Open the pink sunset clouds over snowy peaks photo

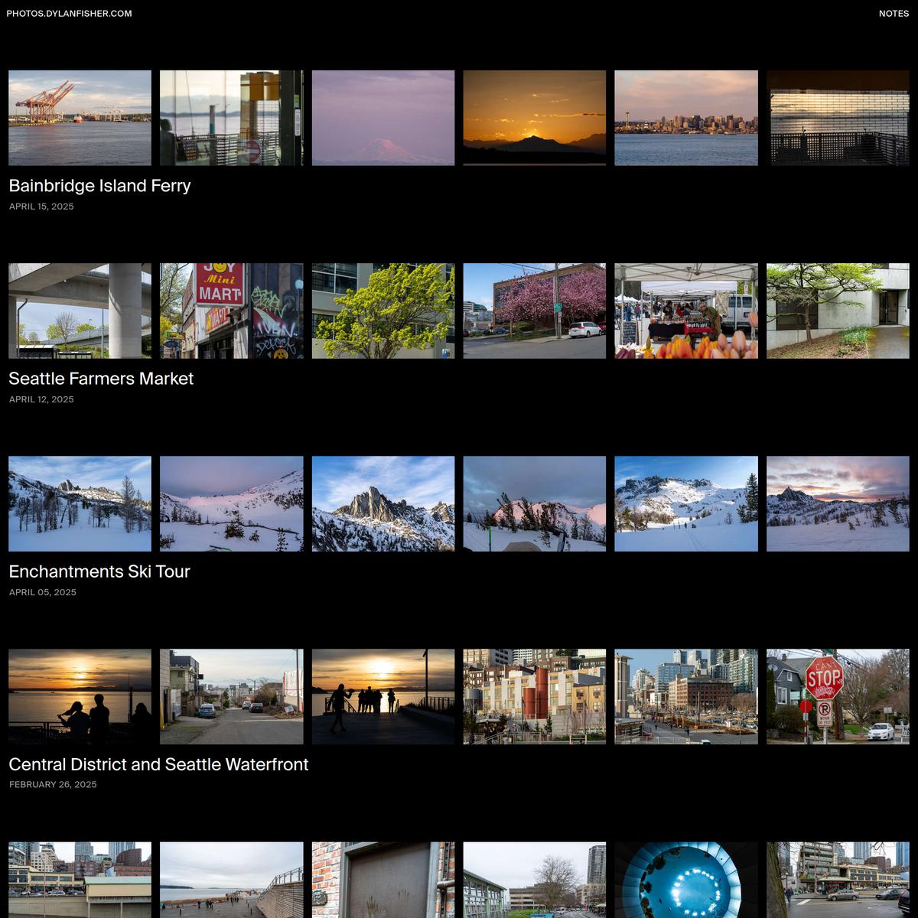pyautogui.click(x=838, y=503)
